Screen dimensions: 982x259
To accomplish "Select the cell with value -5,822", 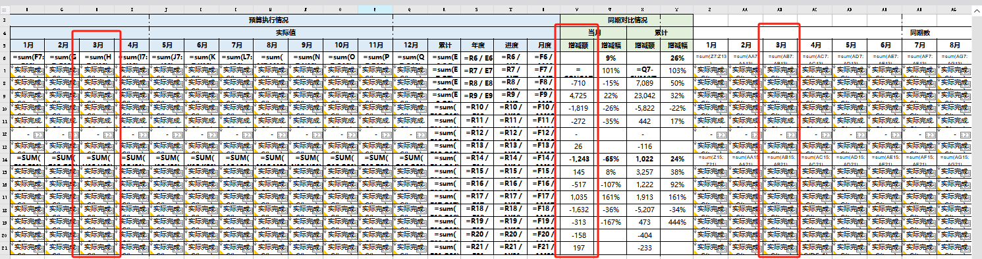I will 644,109.
